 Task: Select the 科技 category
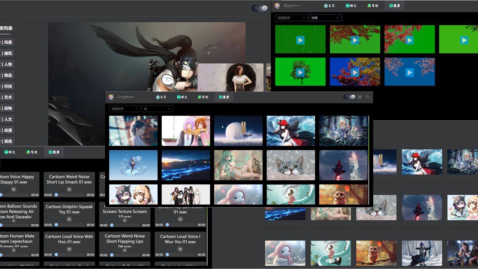[7, 86]
